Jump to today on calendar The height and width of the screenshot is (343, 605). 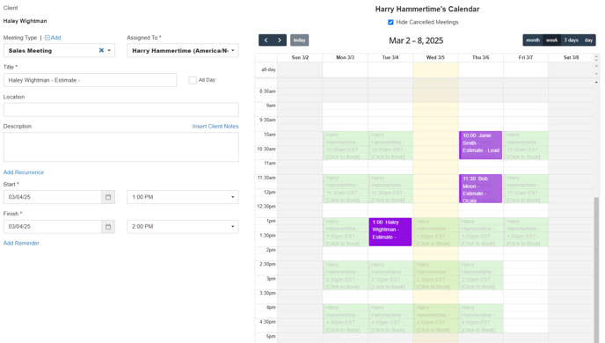[299, 40]
